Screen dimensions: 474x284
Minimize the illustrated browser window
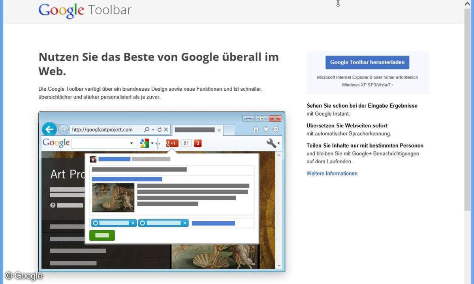[x=249, y=118]
